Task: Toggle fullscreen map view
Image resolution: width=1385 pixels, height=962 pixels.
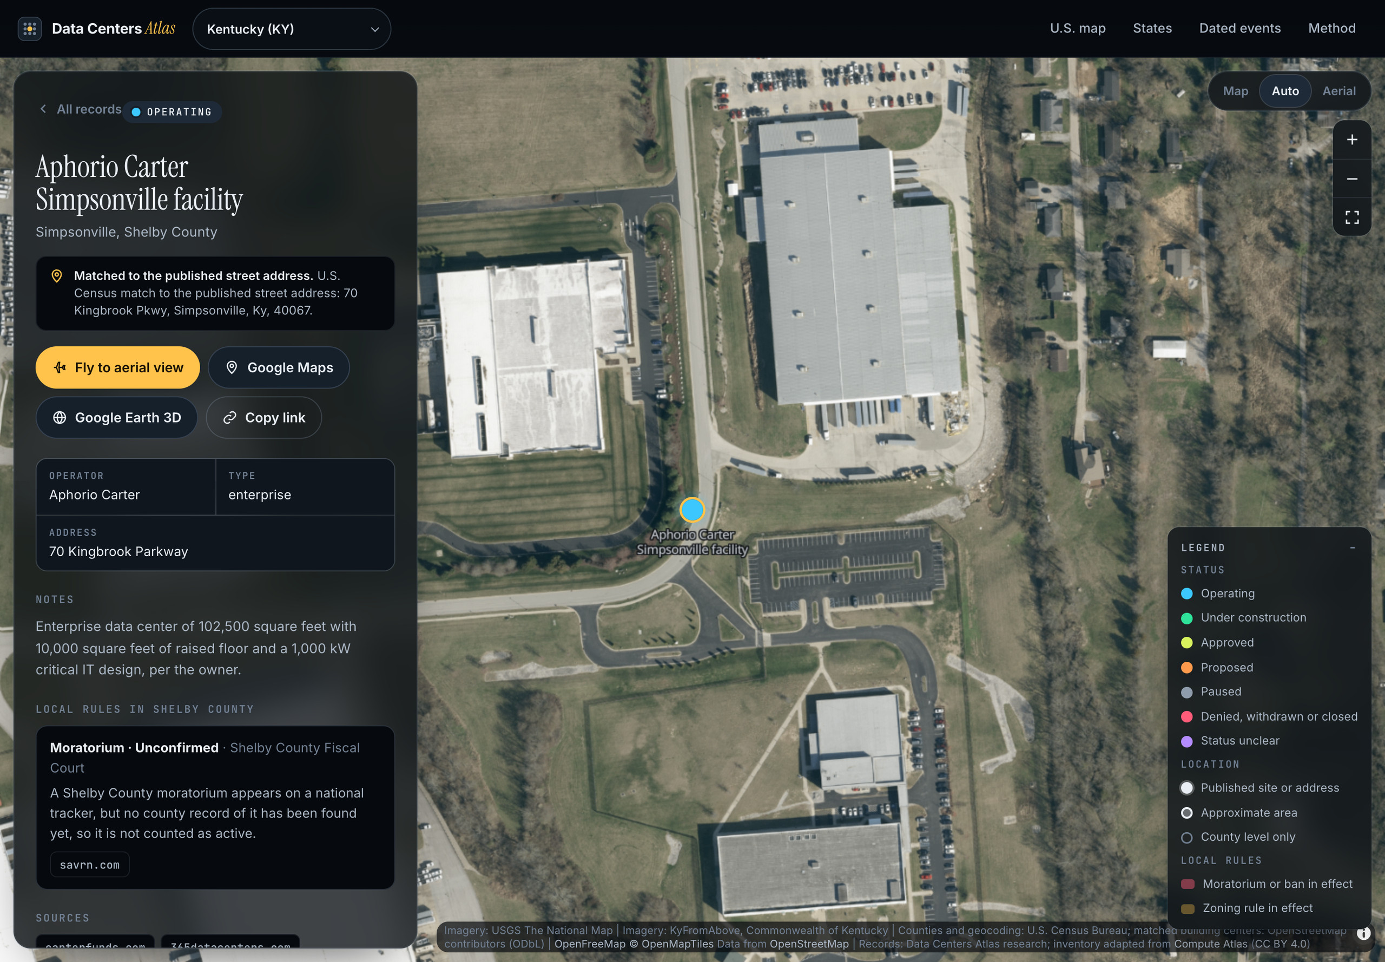Action: [1352, 217]
